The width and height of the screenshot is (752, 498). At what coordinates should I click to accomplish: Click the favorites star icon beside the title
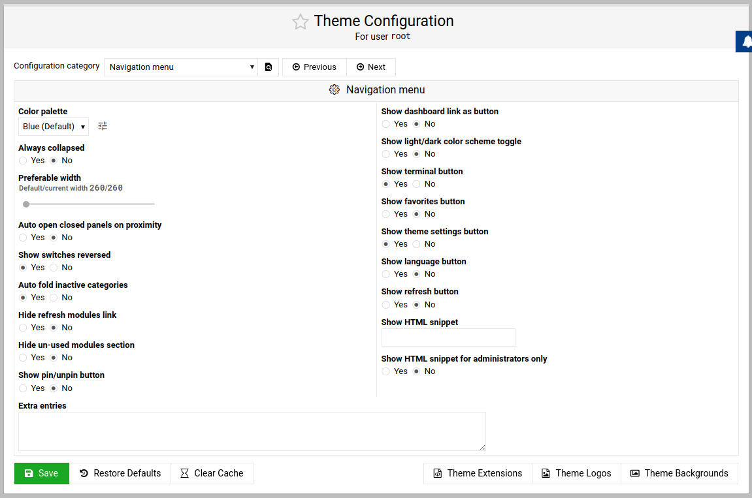(300, 22)
